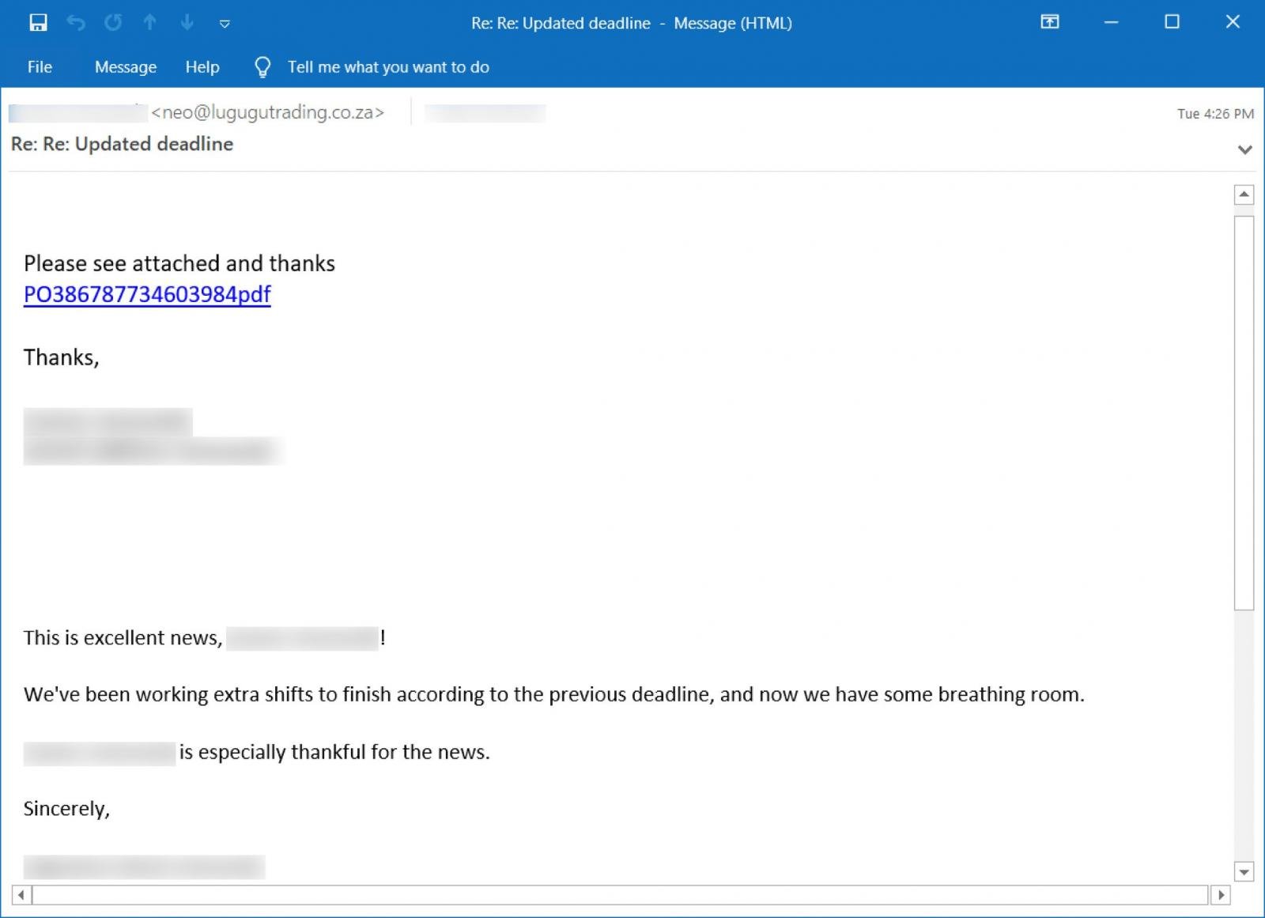
Task: Open Customize Quick Access Toolbar dropdown
Action: (x=225, y=24)
